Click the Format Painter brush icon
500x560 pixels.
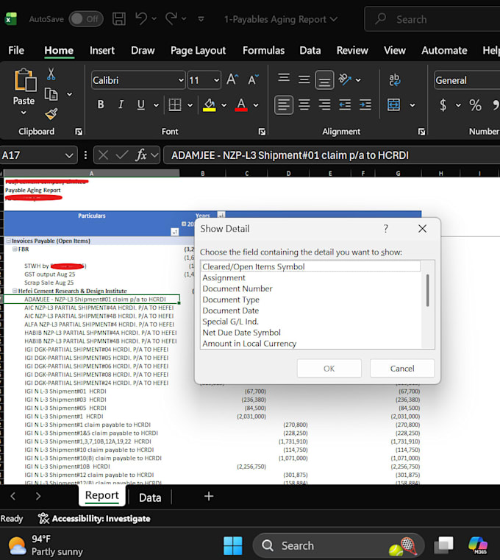(x=51, y=114)
